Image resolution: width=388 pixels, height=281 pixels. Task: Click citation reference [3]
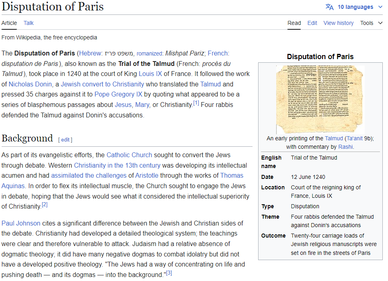click(x=169, y=273)
